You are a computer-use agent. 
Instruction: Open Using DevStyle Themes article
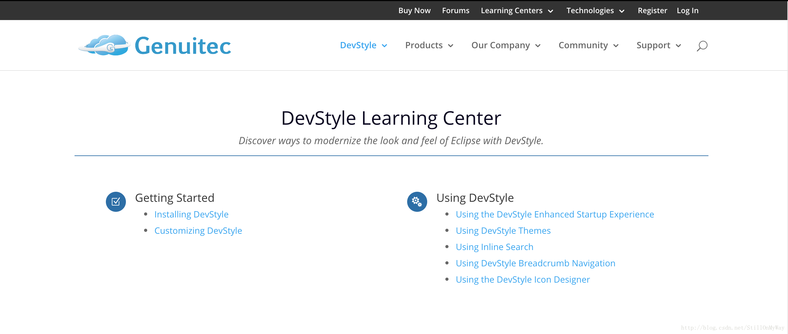[503, 231]
